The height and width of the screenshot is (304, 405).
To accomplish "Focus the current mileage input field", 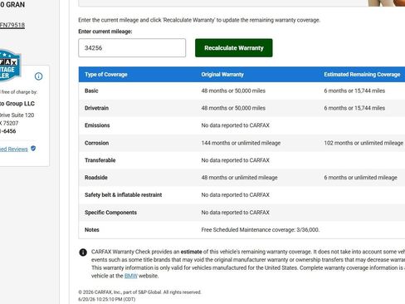I will pos(132,48).
